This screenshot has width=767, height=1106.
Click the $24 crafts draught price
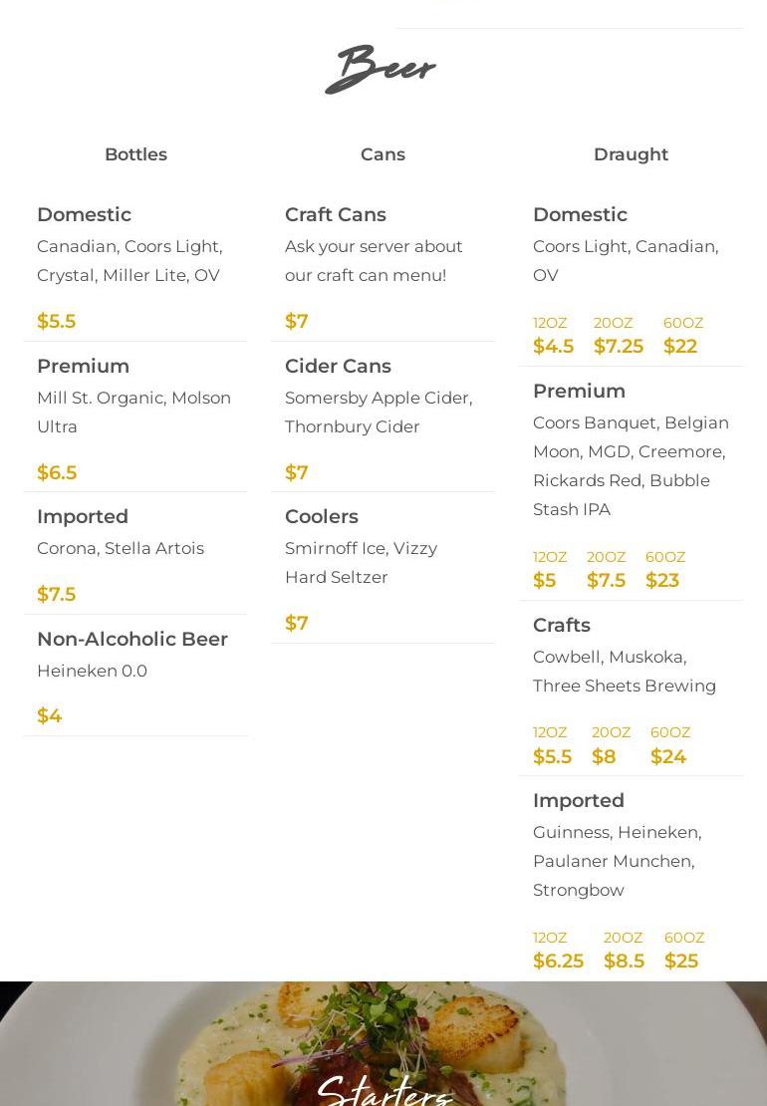(x=667, y=756)
